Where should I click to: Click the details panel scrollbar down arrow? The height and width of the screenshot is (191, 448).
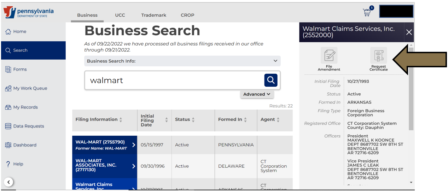click(x=411, y=182)
